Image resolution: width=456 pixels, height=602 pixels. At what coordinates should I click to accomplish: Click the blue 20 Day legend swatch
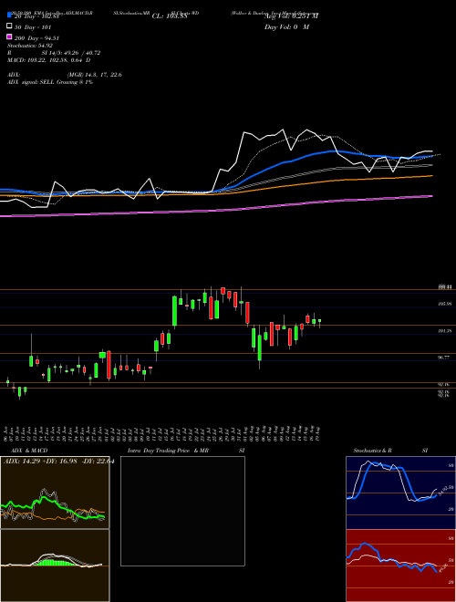click(x=10, y=16)
